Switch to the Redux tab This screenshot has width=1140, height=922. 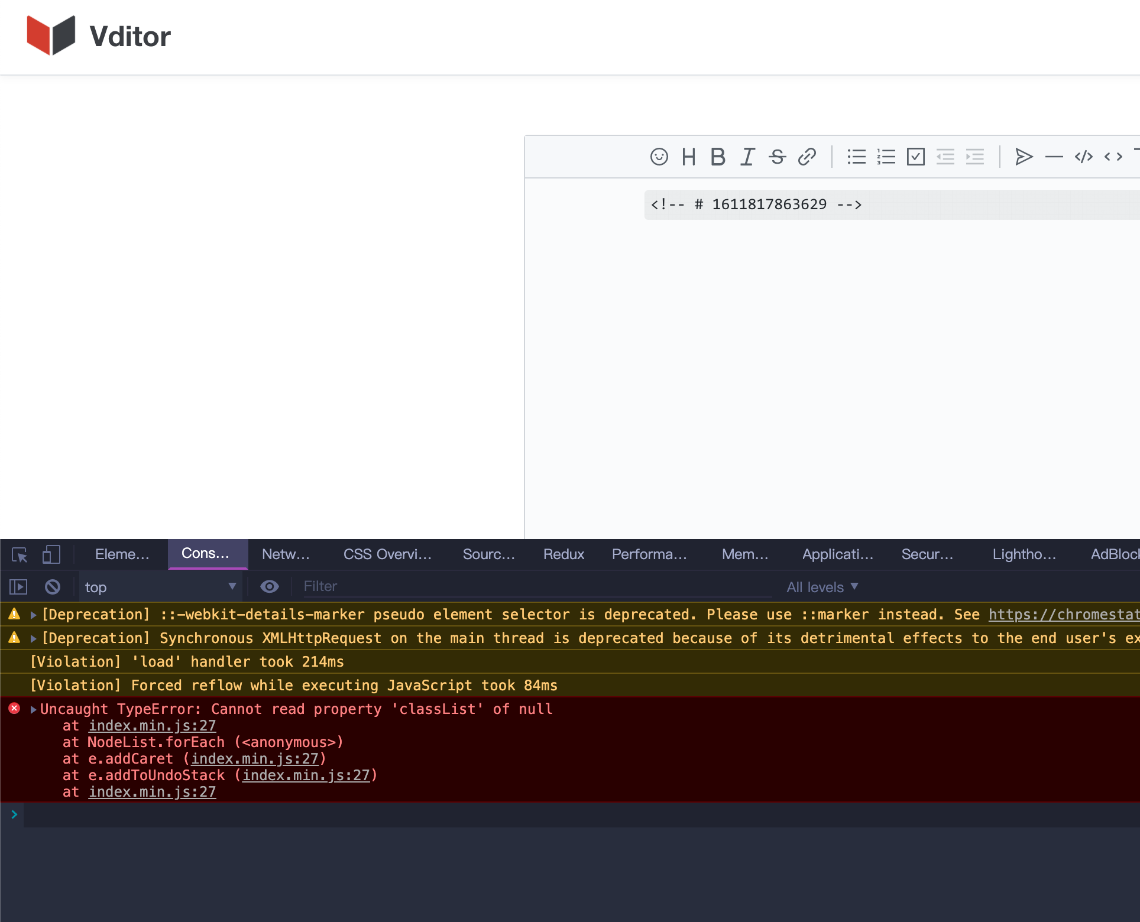point(563,554)
